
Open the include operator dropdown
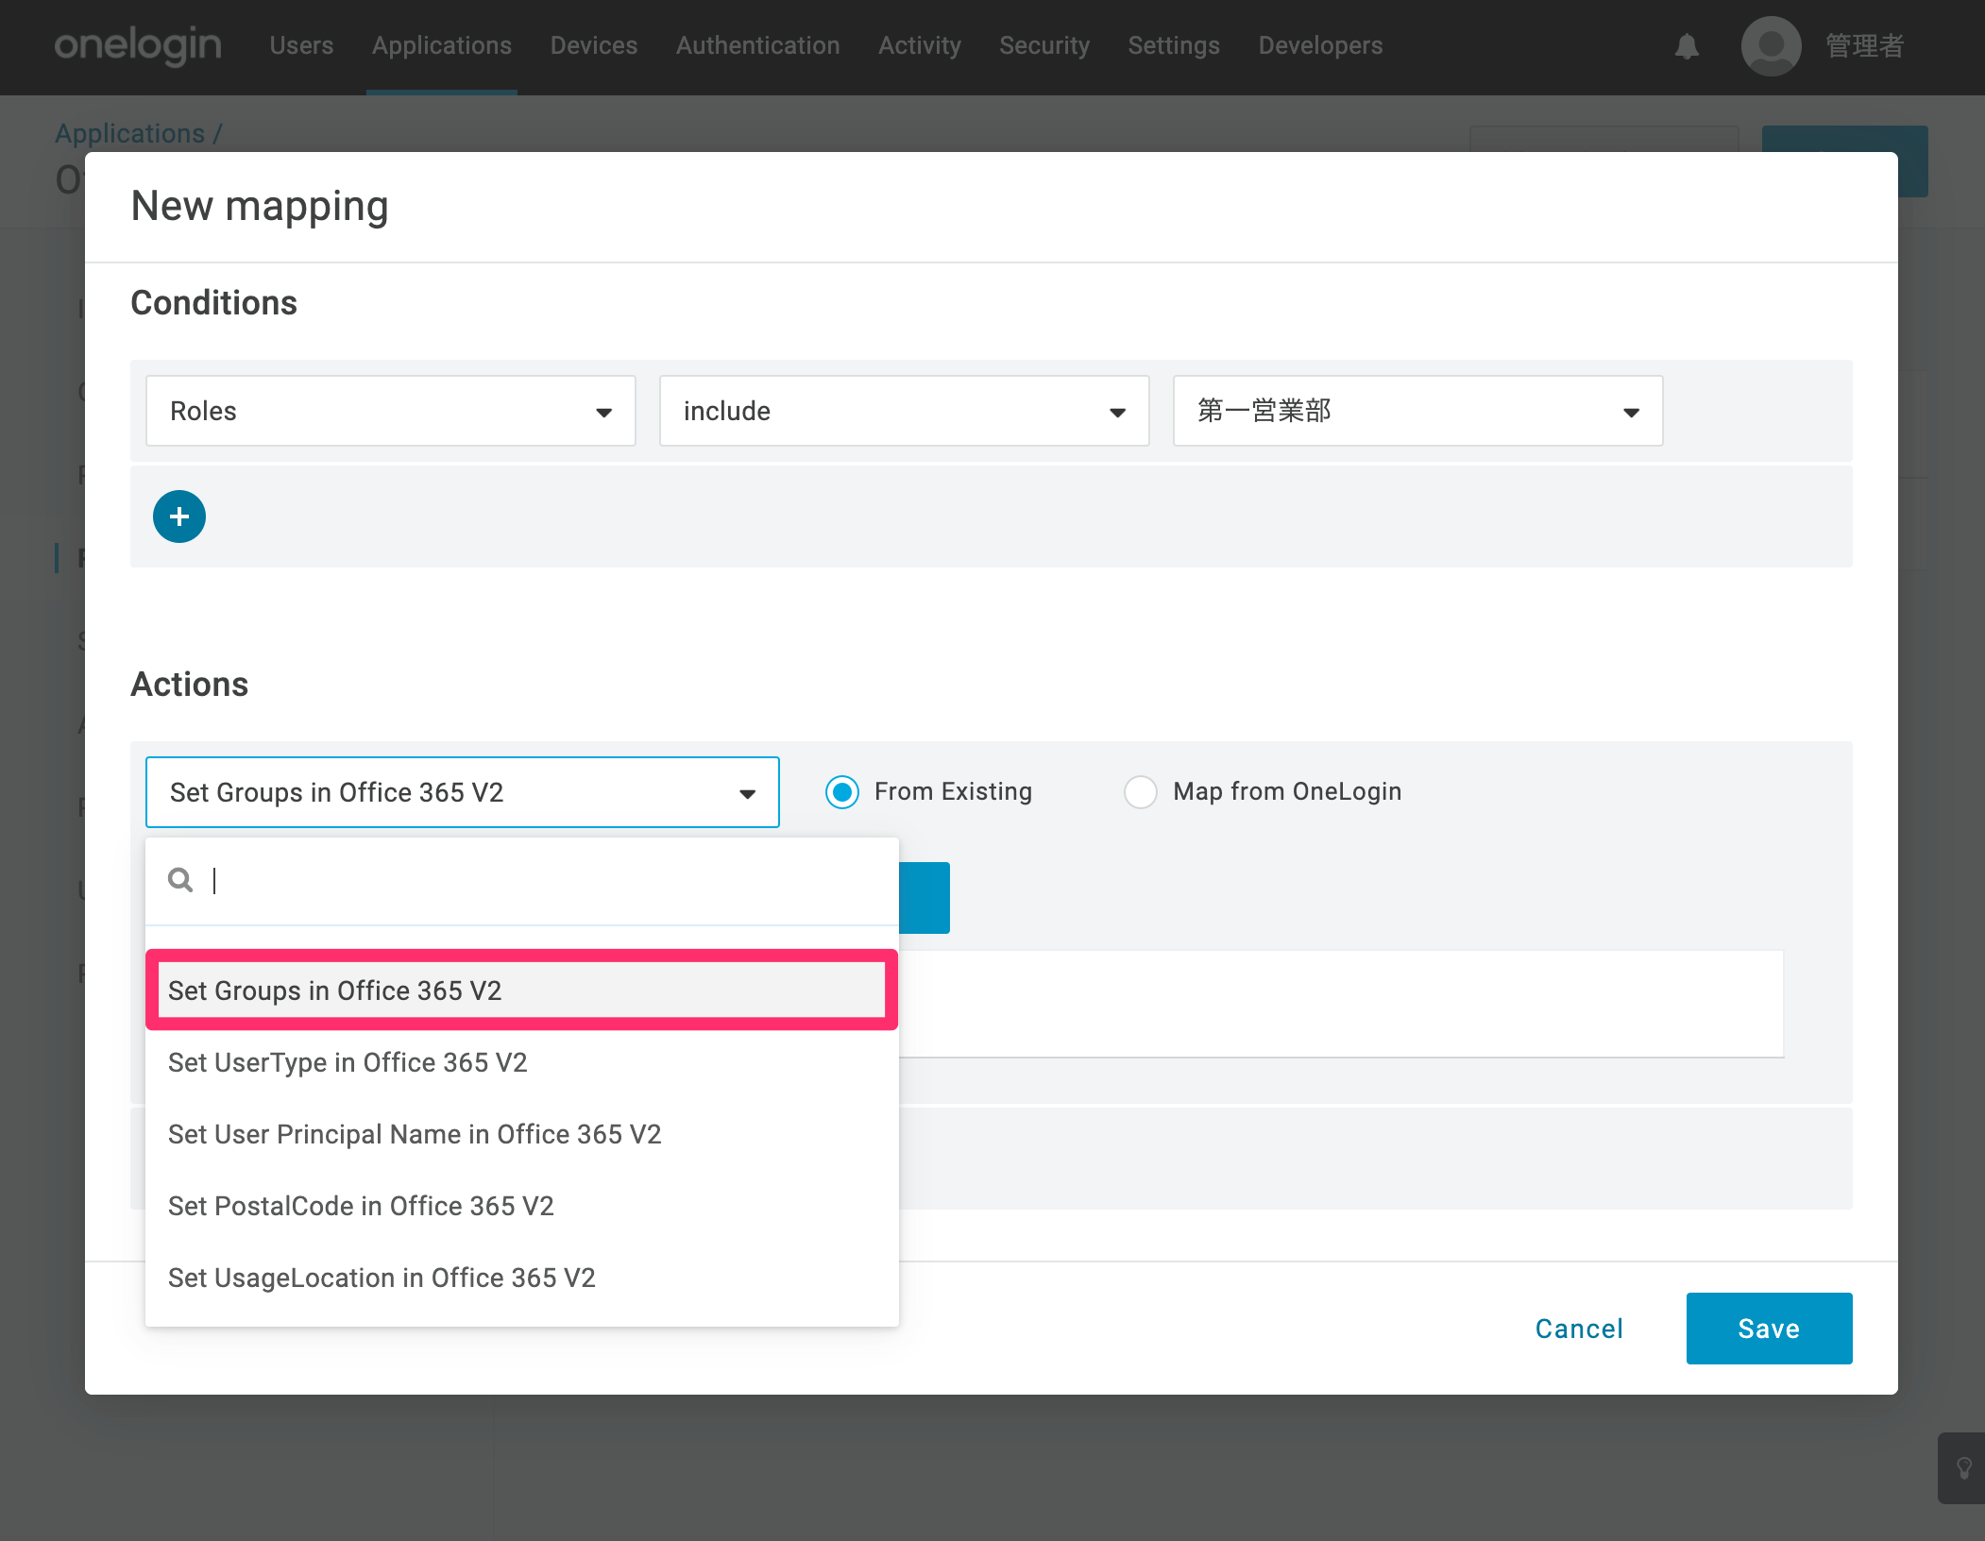tap(905, 411)
